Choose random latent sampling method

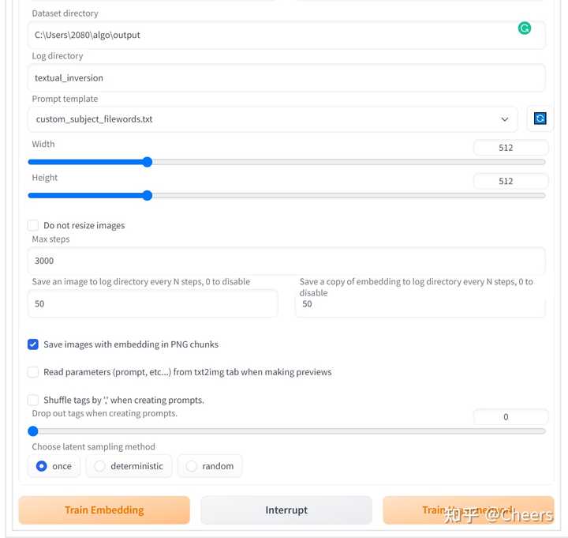[x=192, y=466]
